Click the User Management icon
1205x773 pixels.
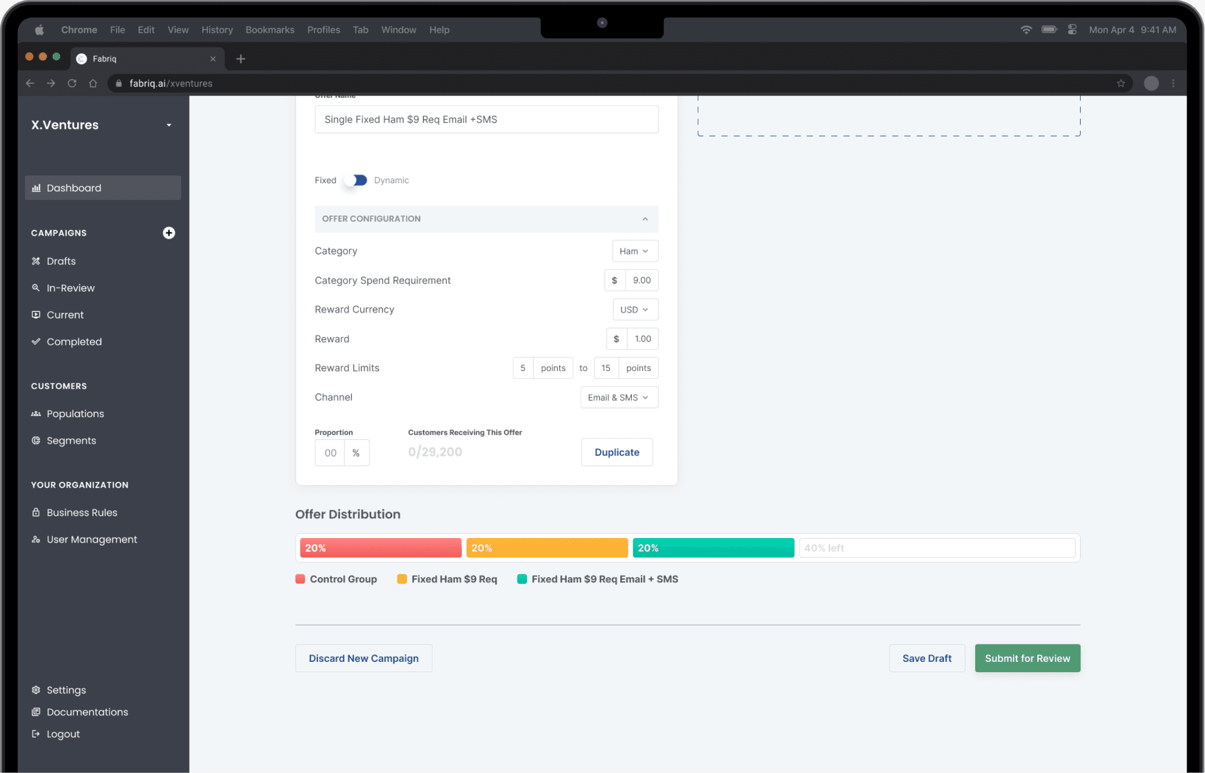[36, 539]
